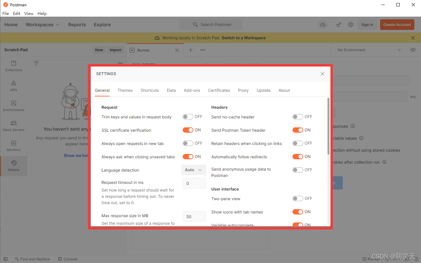The width and height of the screenshot is (421, 263).
Task: Switch to the Add-ons settings tab
Action: (x=192, y=90)
